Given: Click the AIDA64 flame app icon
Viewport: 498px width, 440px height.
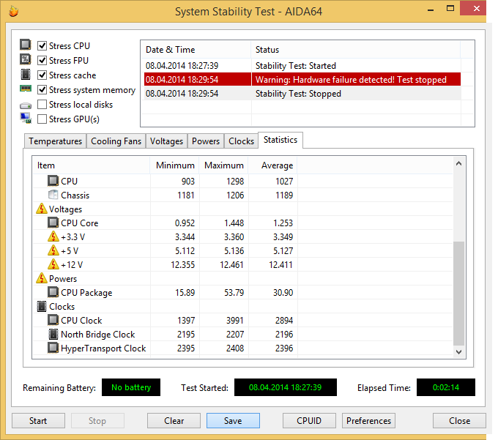Looking at the screenshot, I should click(13, 12).
